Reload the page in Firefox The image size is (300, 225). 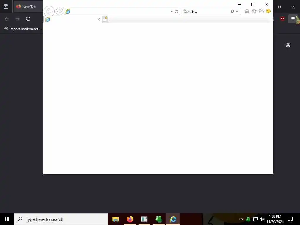pos(28,19)
